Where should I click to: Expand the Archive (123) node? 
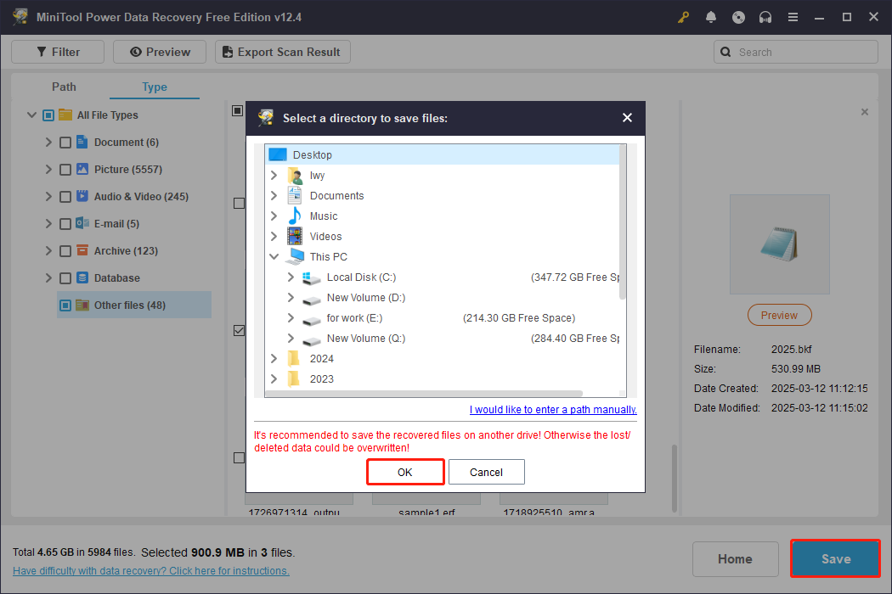click(48, 250)
